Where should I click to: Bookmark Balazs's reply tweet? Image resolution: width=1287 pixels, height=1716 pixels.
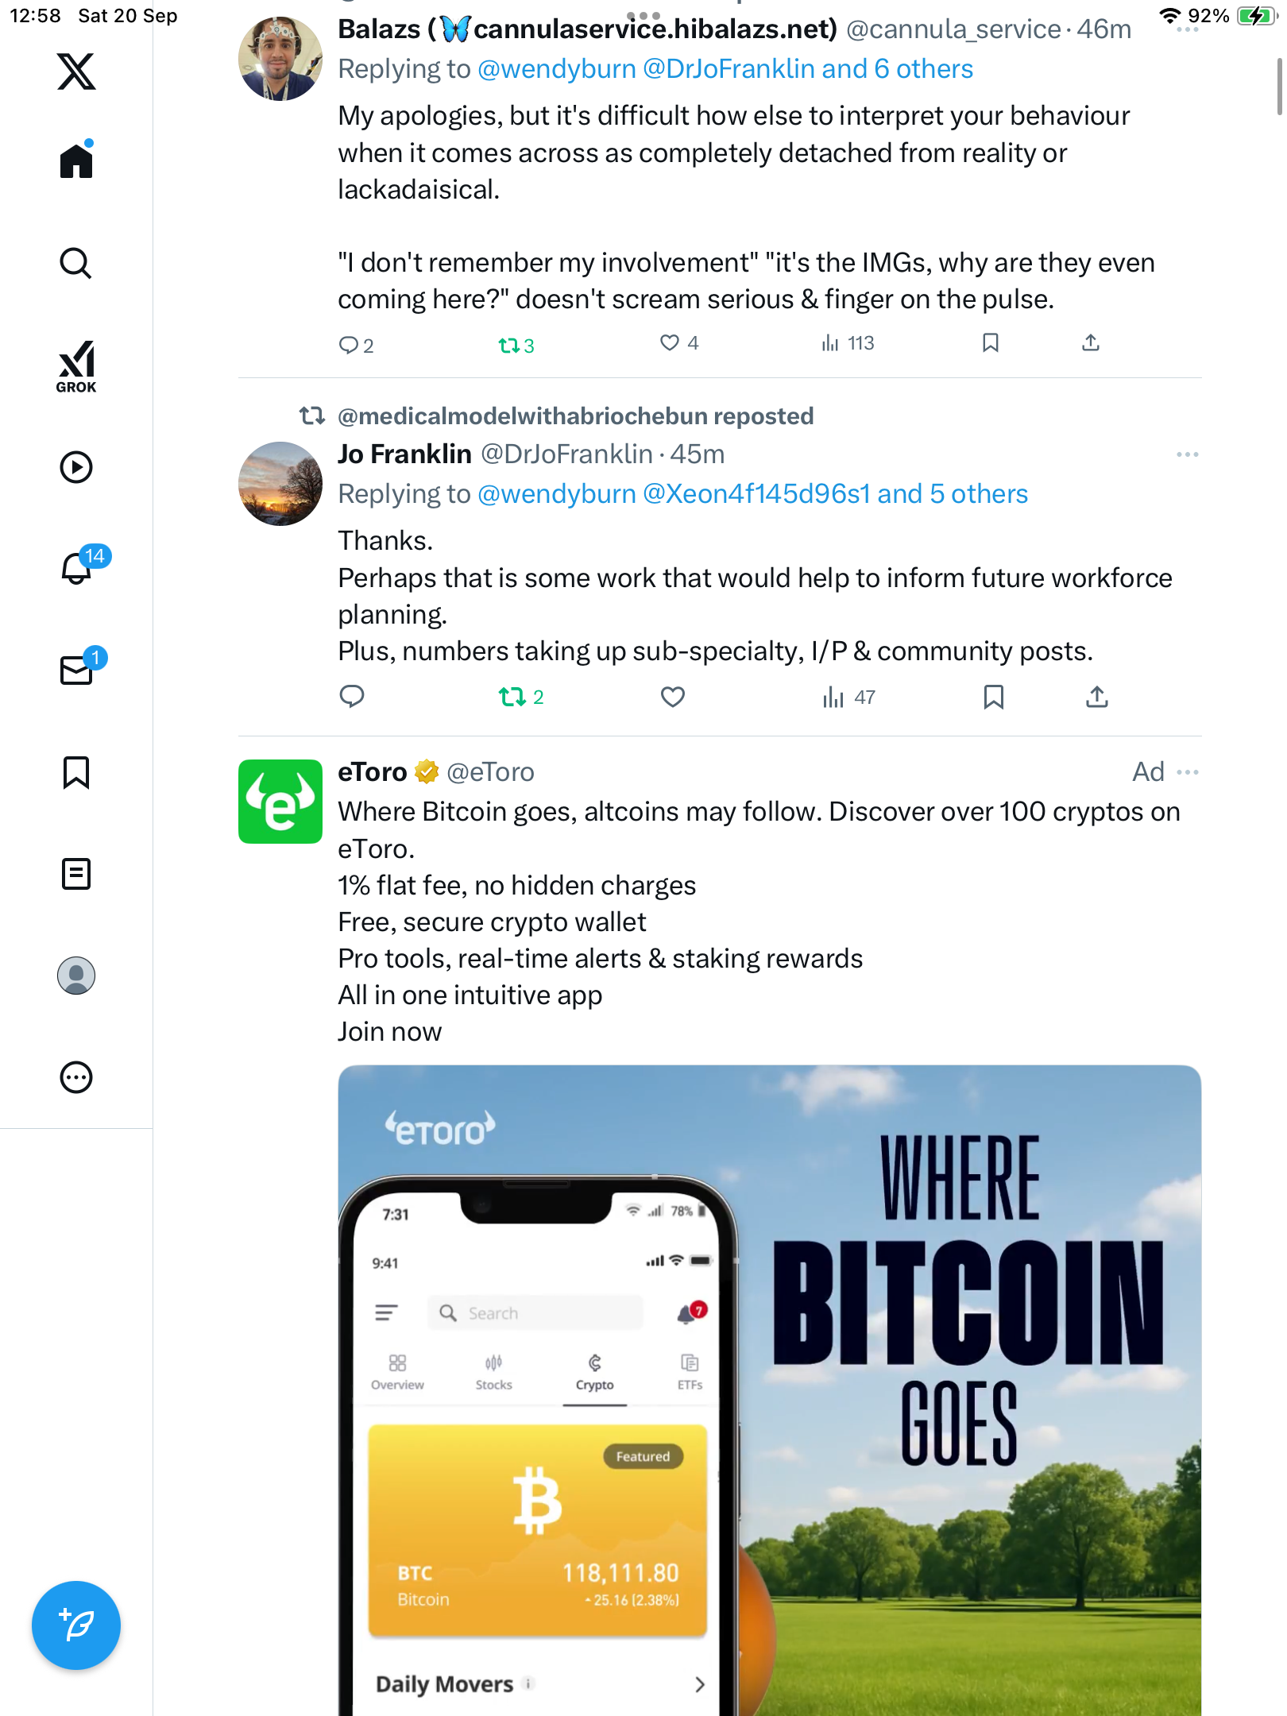tap(990, 343)
